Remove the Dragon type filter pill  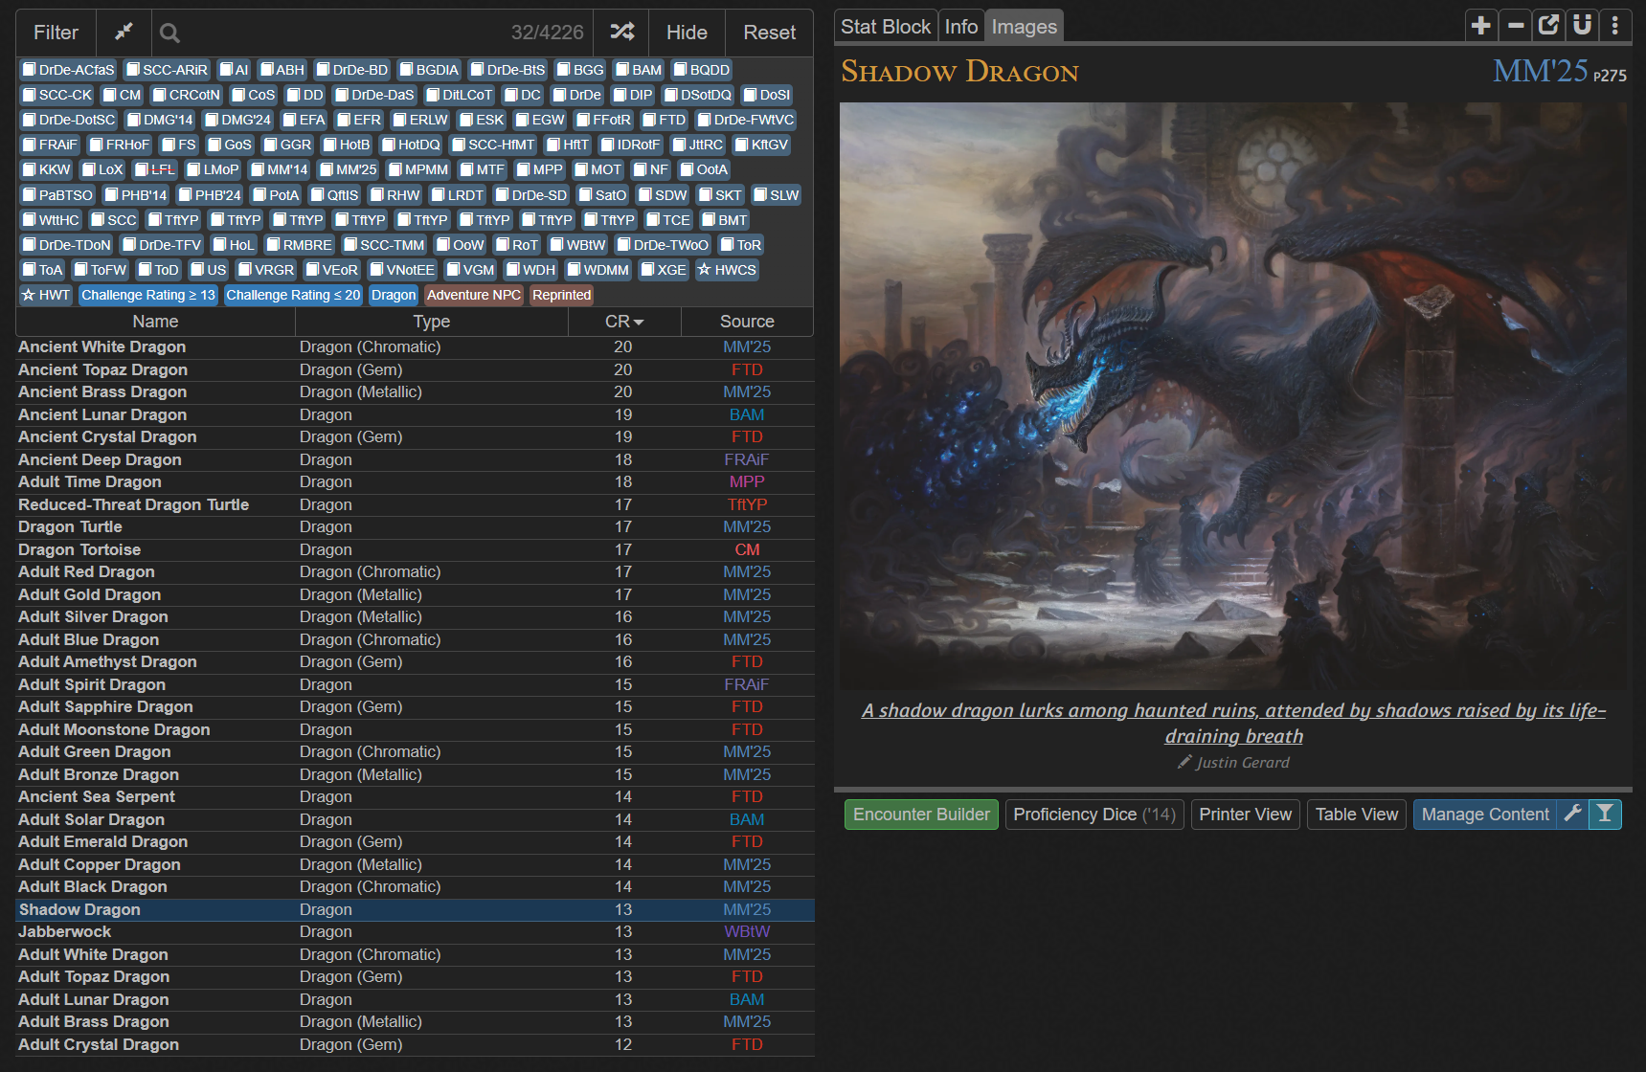[x=394, y=295]
